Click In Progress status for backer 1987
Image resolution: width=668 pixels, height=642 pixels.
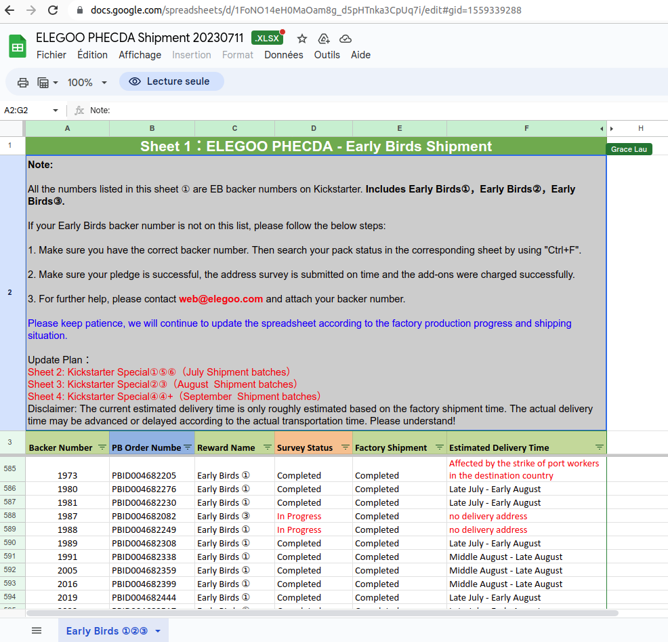point(314,516)
